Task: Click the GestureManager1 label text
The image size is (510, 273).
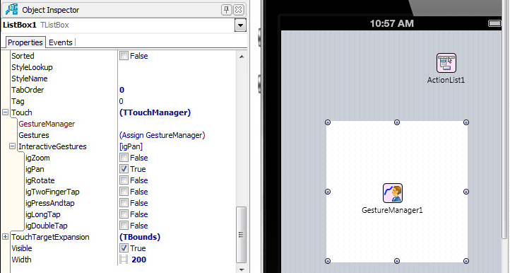Action: click(392, 211)
